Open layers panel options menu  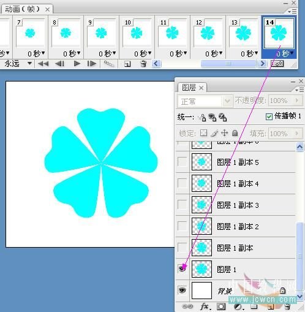click(x=299, y=89)
